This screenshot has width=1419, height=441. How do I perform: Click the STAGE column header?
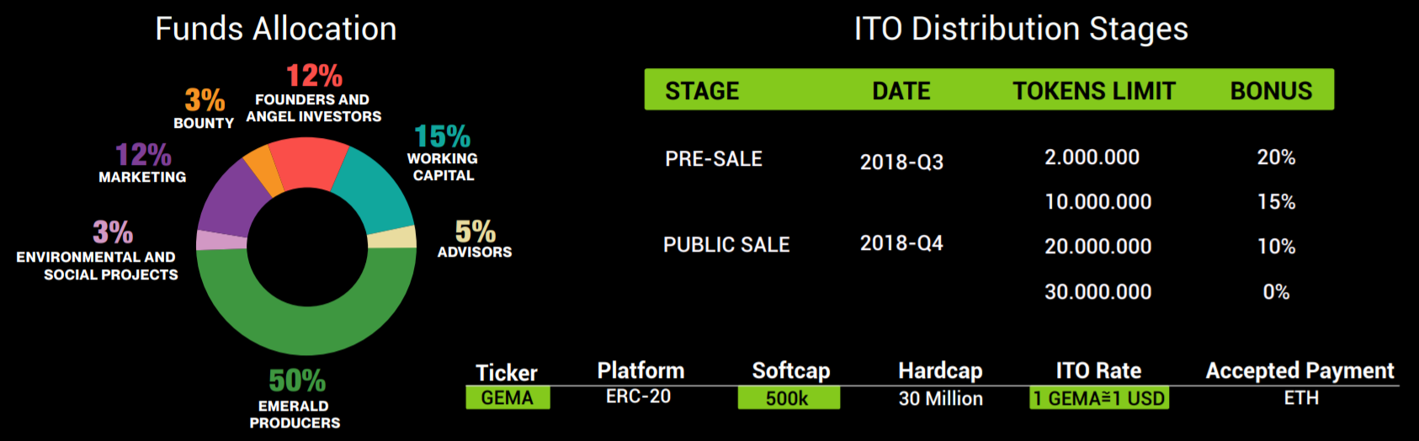click(x=702, y=91)
